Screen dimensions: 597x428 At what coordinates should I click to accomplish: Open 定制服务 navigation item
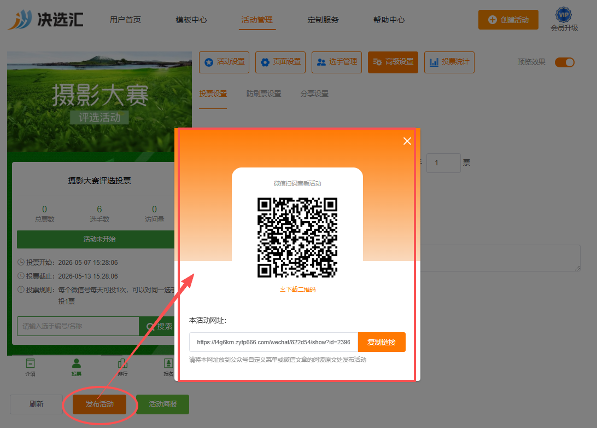tap(323, 20)
